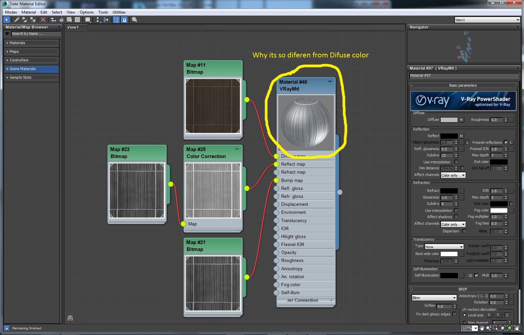524x335 pixels.
Task: Click Diffuse map M button
Action: tap(461, 120)
